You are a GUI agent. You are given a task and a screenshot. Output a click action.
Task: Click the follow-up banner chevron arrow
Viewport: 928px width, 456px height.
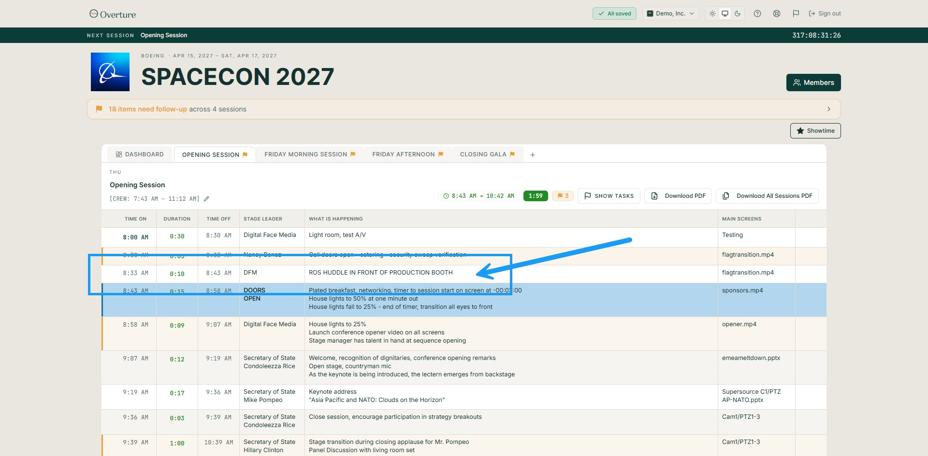(829, 109)
